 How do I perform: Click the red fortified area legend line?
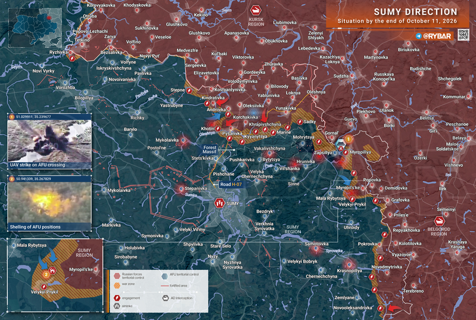point(165,285)
